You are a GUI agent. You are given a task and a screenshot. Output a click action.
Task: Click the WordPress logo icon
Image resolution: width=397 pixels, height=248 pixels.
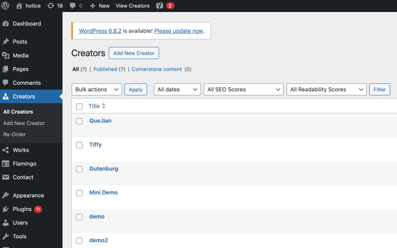tap(5, 6)
